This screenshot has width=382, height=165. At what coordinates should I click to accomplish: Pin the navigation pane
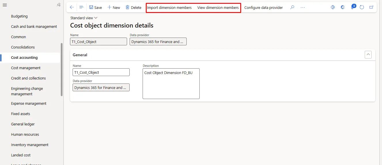tap(58, 5)
